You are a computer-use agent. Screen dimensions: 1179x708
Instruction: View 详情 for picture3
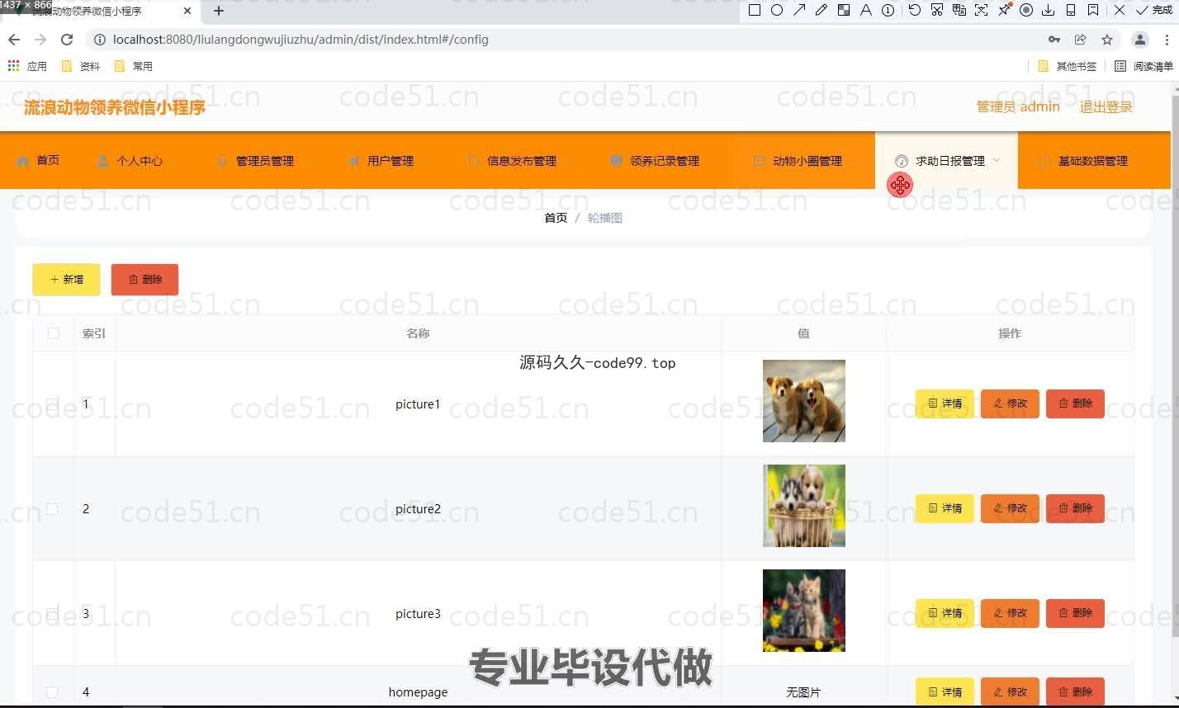[x=945, y=613]
